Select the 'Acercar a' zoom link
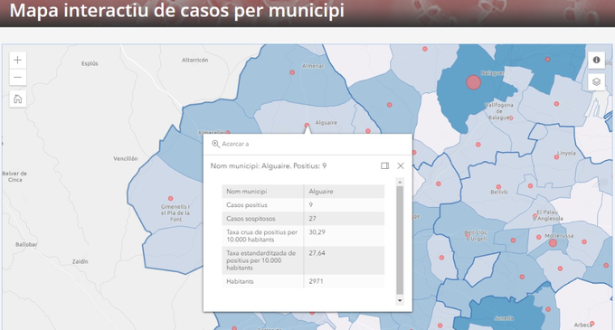This screenshot has height=330, width=615. tap(235, 144)
